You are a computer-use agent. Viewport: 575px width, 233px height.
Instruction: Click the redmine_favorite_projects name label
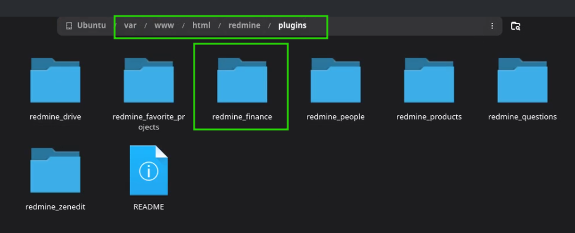pos(149,122)
